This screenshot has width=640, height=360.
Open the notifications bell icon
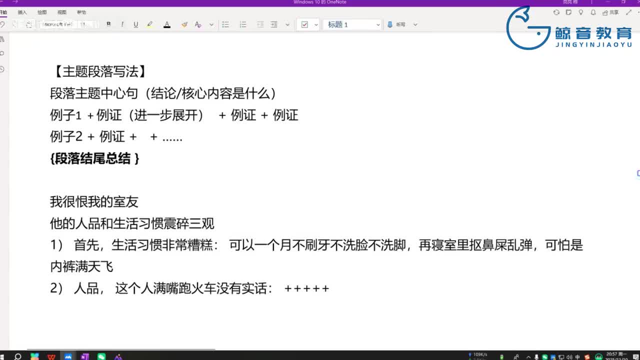[593, 12]
